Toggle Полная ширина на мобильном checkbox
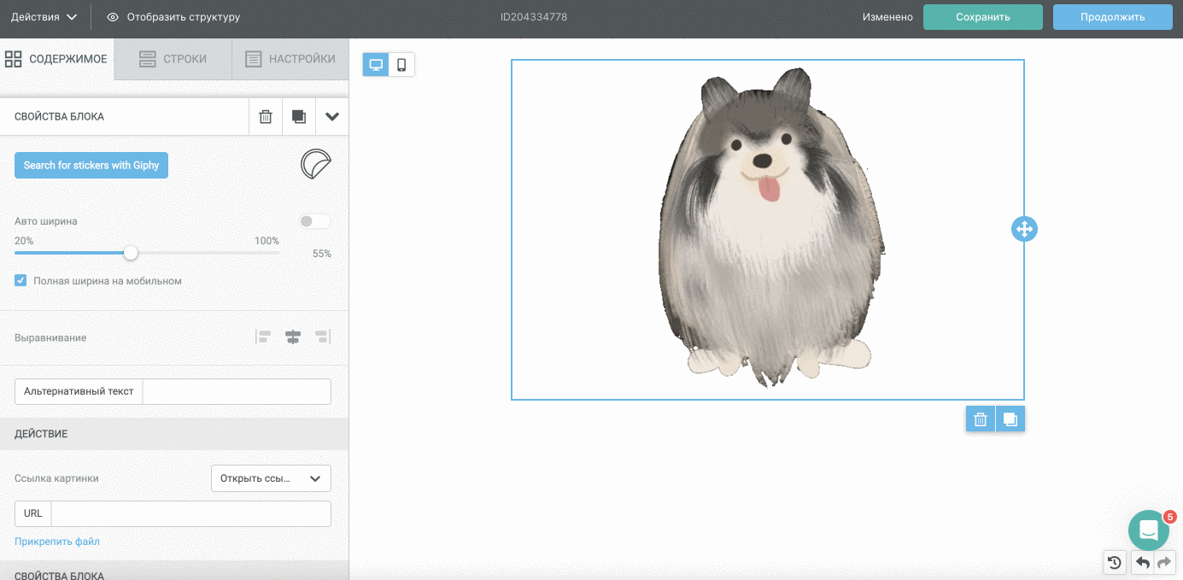Viewport: 1183px width, 580px height. pos(20,280)
